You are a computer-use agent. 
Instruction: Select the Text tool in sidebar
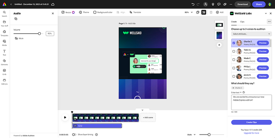[x=4, y=53]
